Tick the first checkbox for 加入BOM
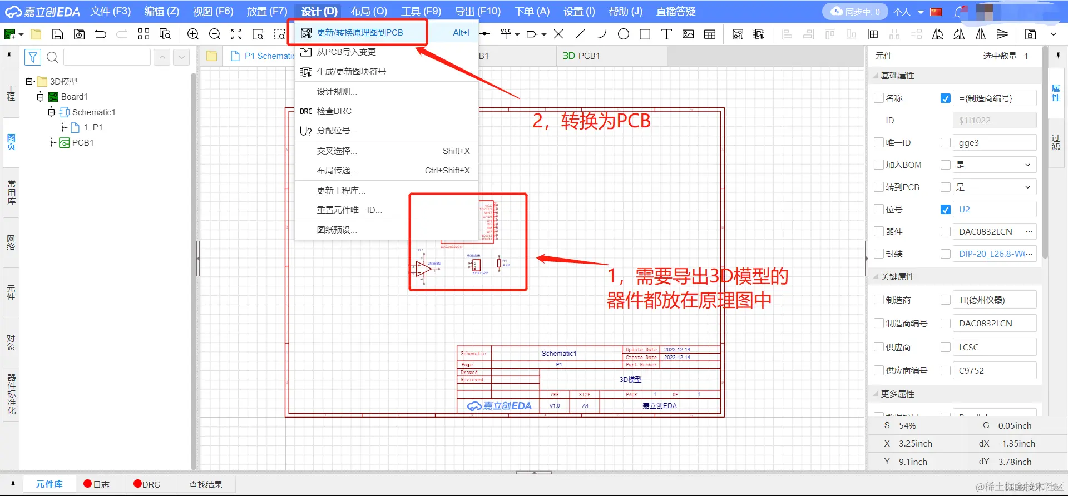The width and height of the screenshot is (1068, 496). point(879,165)
